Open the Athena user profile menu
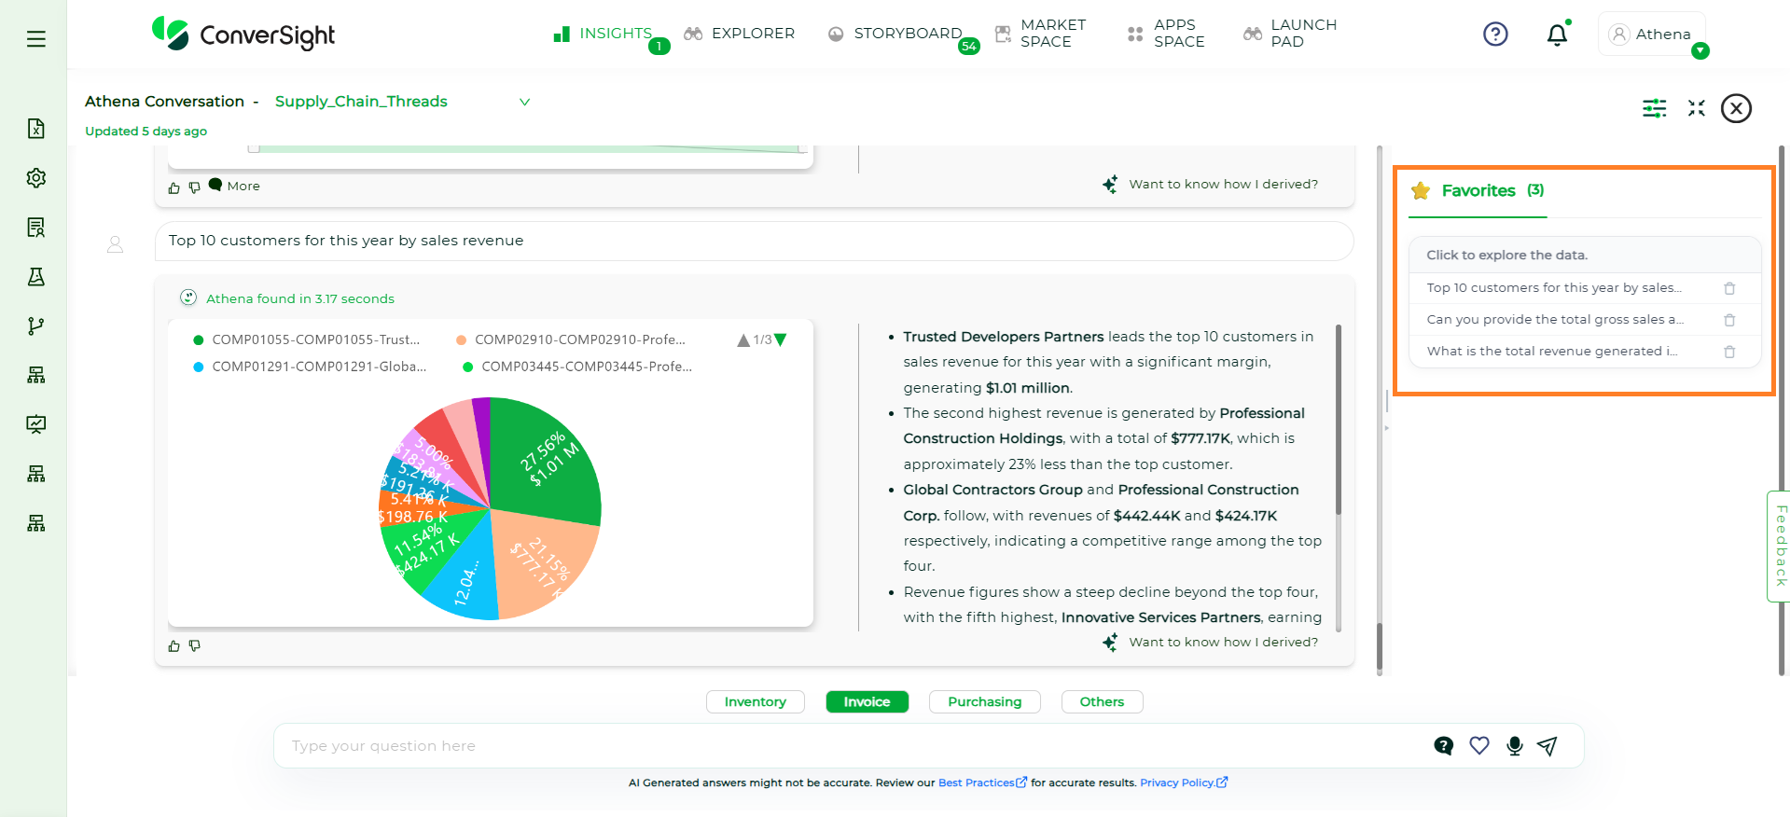 [x=1652, y=35]
